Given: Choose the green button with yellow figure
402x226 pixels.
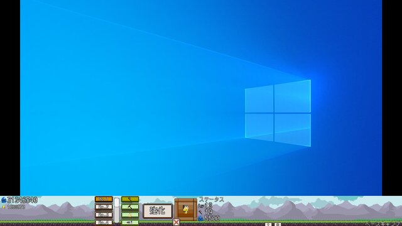Looking at the screenshot, I should tap(130, 215).
